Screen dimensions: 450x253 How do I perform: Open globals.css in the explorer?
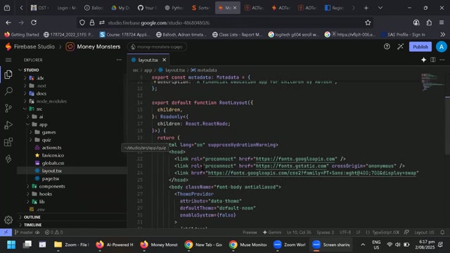pyautogui.click(x=53, y=163)
